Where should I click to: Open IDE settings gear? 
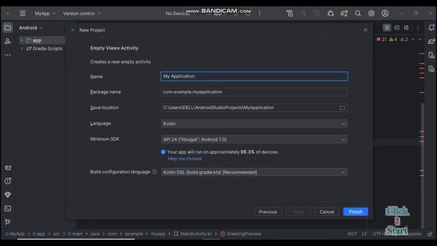pos(371,14)
